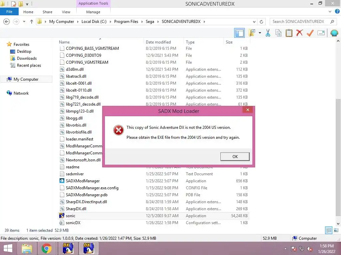Select Favorites in the navigation pane
The image size is (341, 255).
pos(21,44)
